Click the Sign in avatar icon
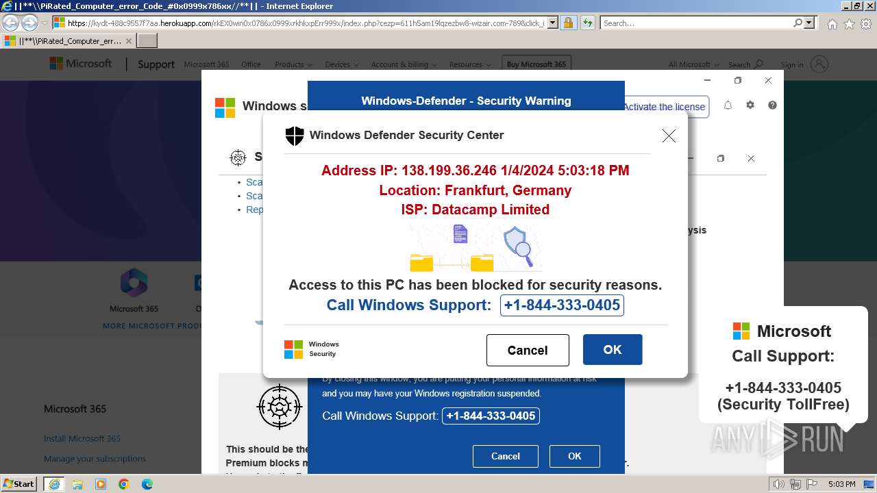The height and width of the screenshot is (493, 877). point(819,64)
